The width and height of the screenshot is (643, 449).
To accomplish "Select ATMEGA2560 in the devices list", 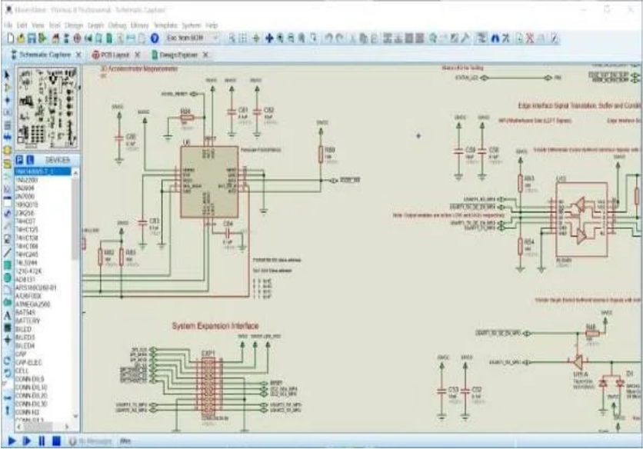I will coord(33,304).
